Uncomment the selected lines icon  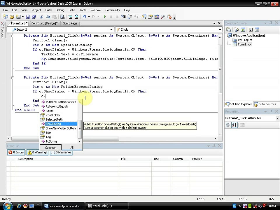click(76, 17)
